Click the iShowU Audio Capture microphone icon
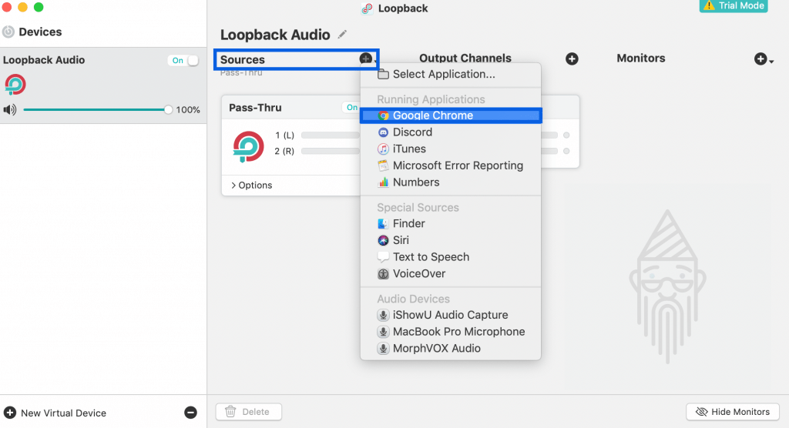 pyautogui.click(x=383, y=315)
